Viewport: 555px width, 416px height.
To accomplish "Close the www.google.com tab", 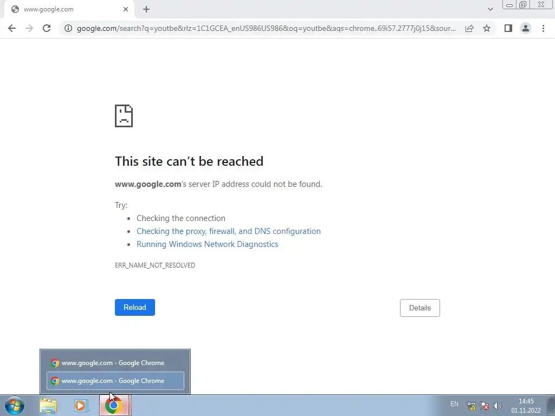I will 126,9.
